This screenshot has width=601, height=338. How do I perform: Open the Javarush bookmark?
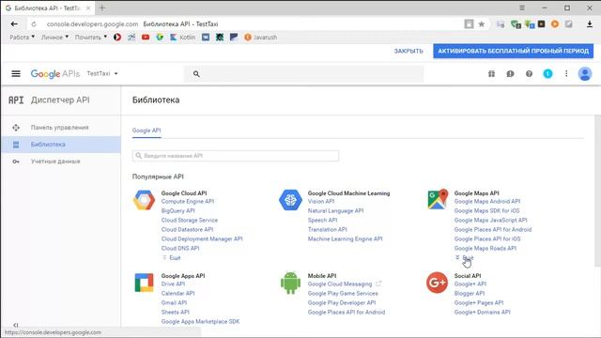click(x=261, y=38)
